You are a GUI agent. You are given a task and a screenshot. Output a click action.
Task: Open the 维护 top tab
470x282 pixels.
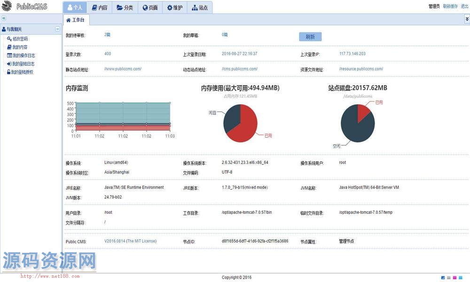(174, 8)
